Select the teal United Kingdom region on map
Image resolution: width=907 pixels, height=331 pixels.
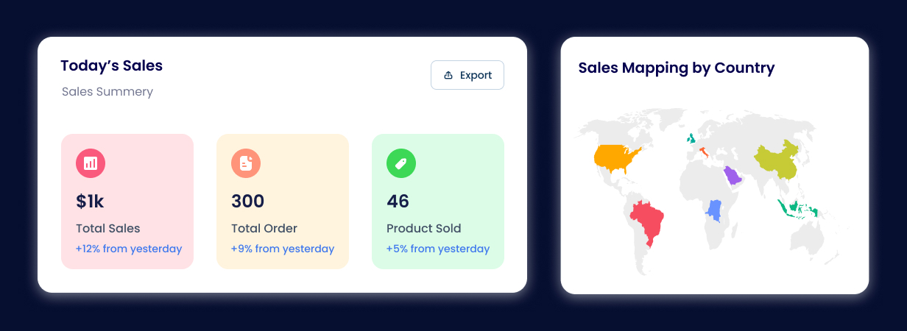(691, 138)
